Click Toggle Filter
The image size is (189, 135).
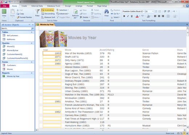[x=63, y=17]
